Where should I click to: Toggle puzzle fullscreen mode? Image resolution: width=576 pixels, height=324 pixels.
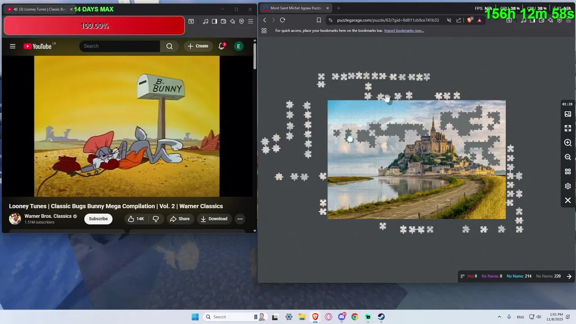point(568,128)
